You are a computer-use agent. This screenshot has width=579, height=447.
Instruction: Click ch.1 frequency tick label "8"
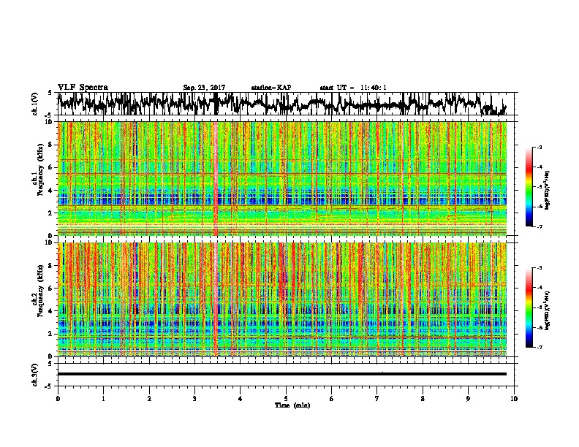(x=50, y=145)
